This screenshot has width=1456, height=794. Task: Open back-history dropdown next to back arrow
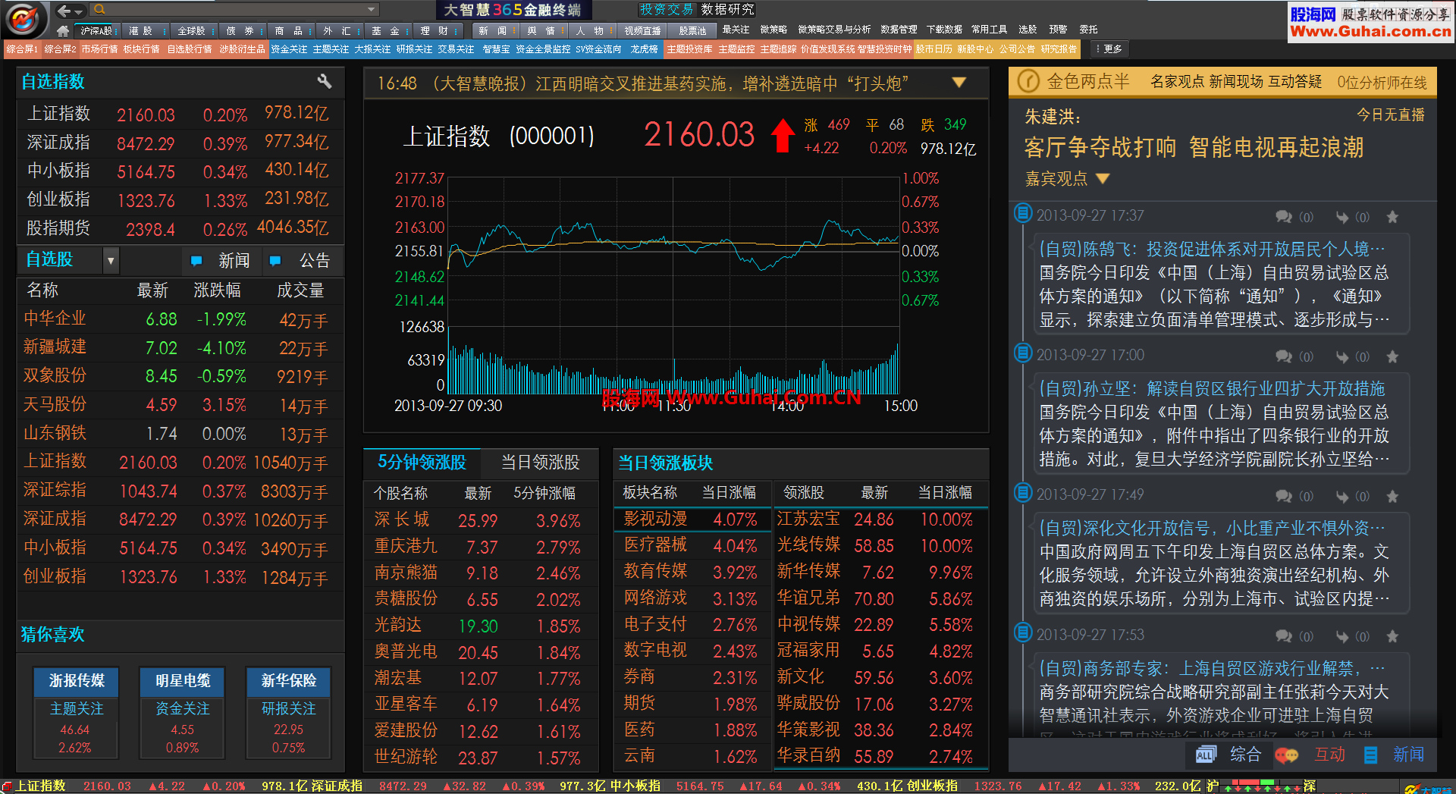[x=79, y=11]
